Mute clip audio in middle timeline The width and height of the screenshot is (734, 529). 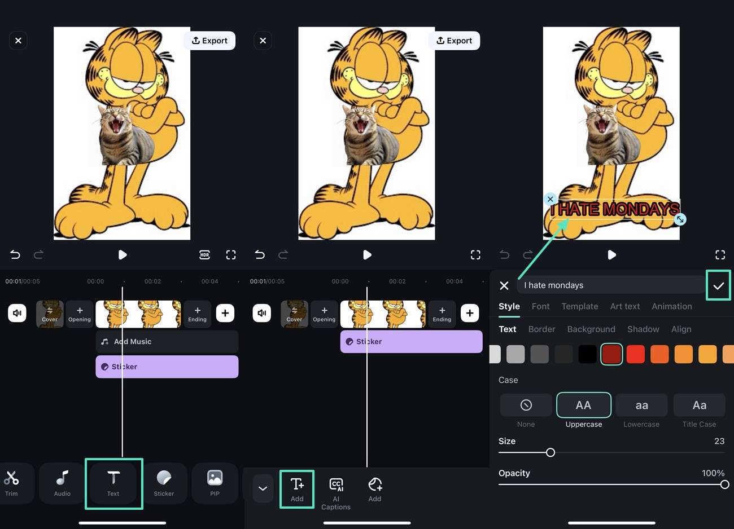[x=262, y=313]
